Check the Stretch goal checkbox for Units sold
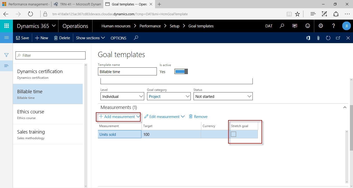The width and height of the screenshot is (353, 188). 234,134
